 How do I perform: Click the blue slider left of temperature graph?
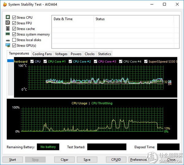coord(10,61)
